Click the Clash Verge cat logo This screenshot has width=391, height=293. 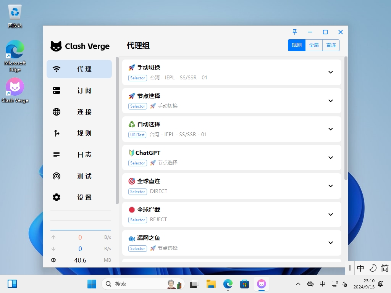(56, 46)
